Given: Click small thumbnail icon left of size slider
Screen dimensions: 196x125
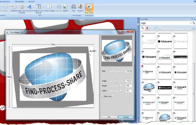Looking at the screenshot, I should click(155, 28).
